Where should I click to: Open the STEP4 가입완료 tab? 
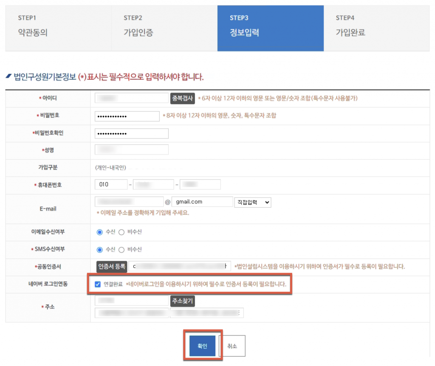coord(376,28)
